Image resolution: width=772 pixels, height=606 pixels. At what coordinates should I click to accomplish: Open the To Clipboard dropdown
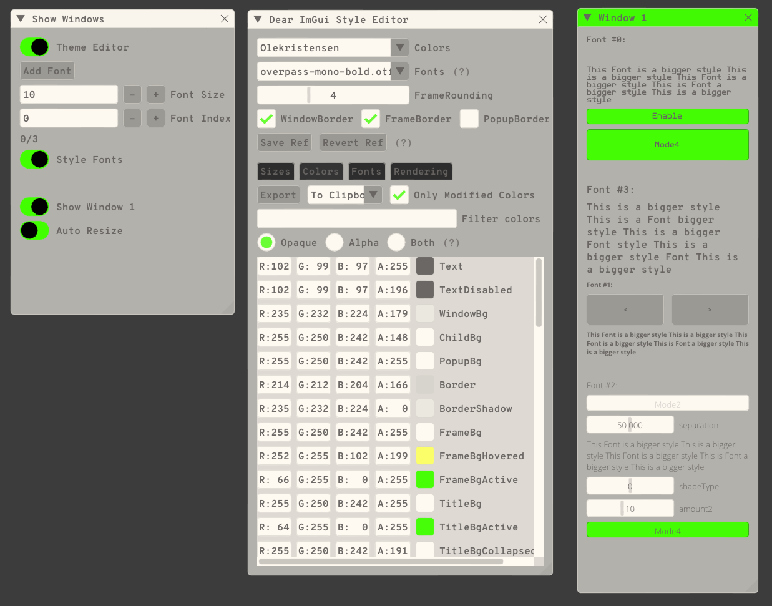pyautogui.click(x=344, y=195)
